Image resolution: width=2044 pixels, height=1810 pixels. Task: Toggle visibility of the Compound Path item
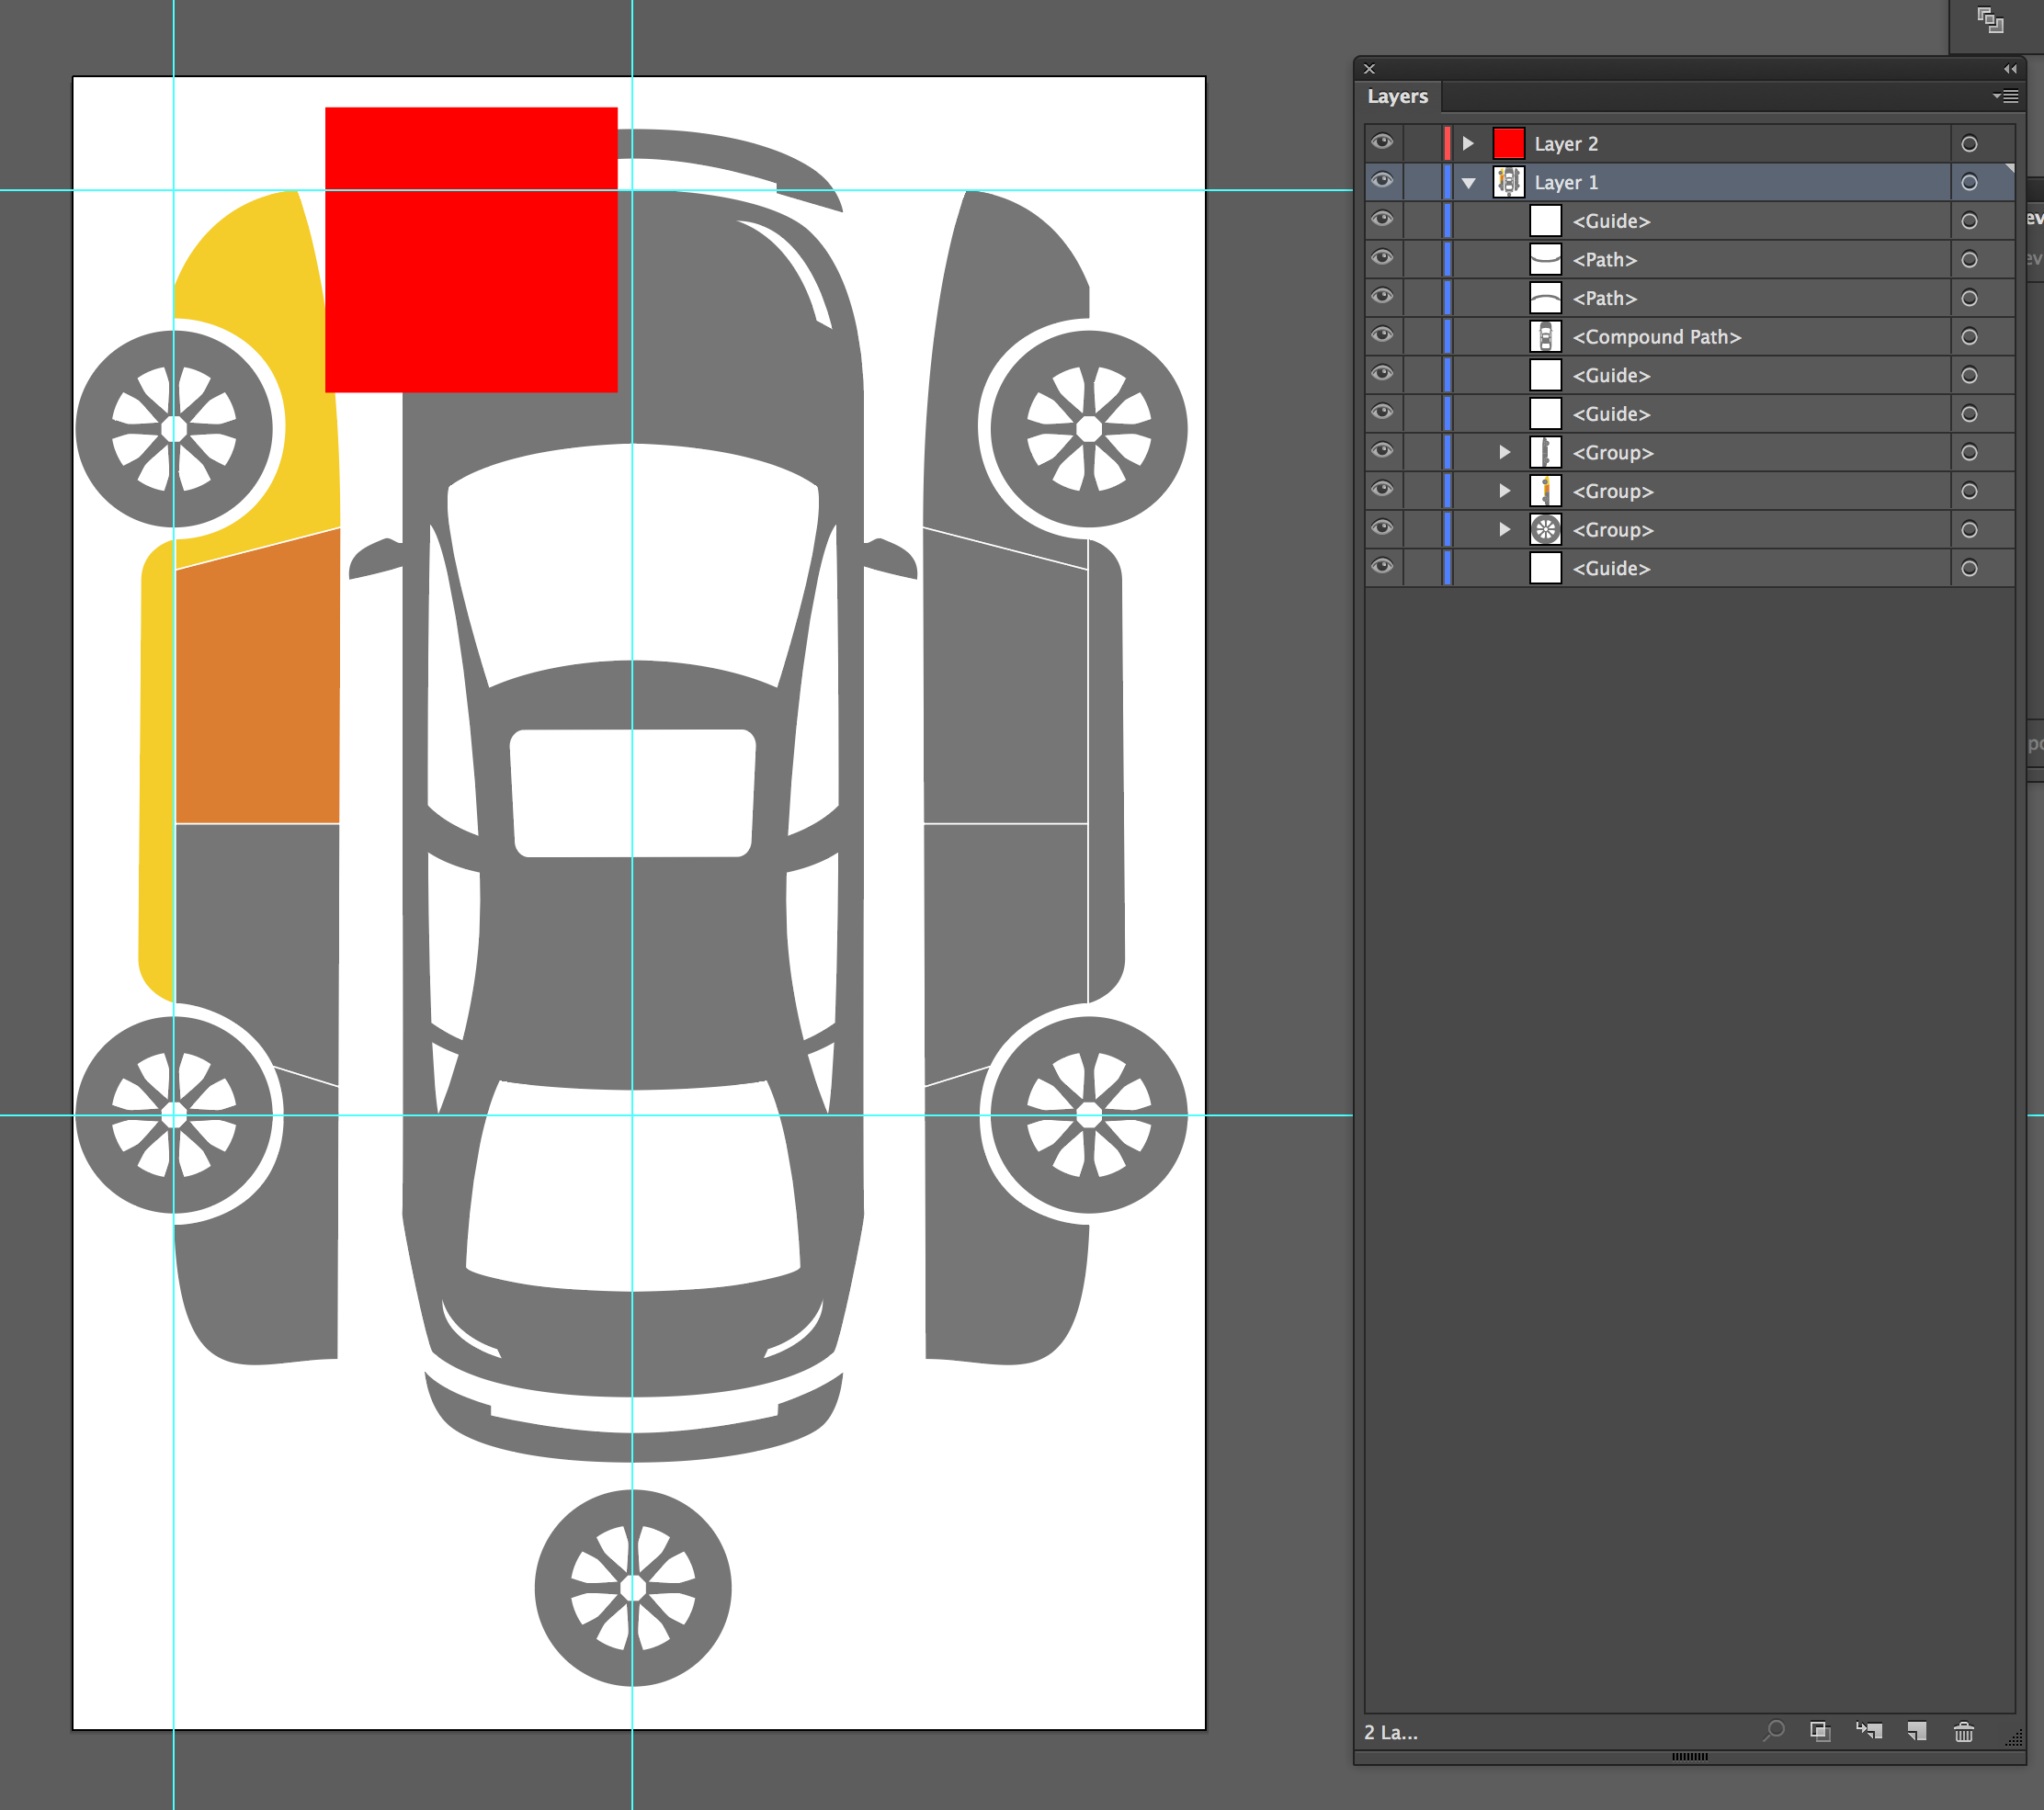point(1382,335)
